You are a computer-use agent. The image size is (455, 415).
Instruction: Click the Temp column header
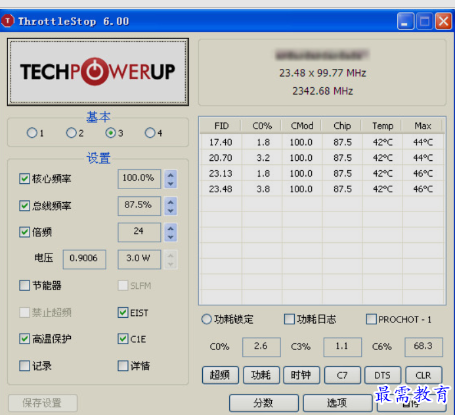tap(382, 125)
